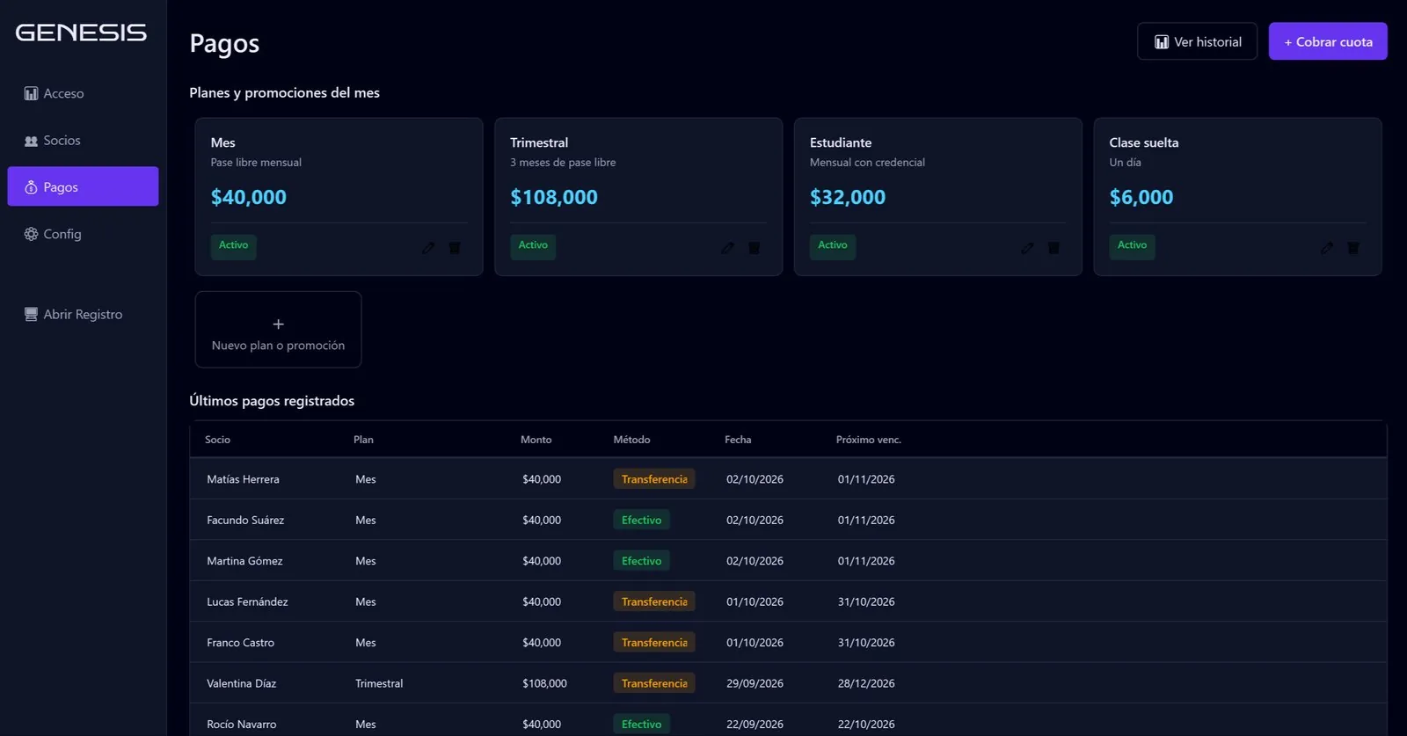Click Rocío Navarro in the table
1407x736 pixels.
tap(241, 725)
